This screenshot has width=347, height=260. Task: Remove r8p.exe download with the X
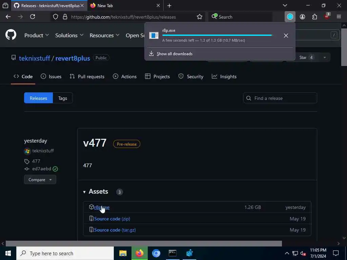[286, 35]
